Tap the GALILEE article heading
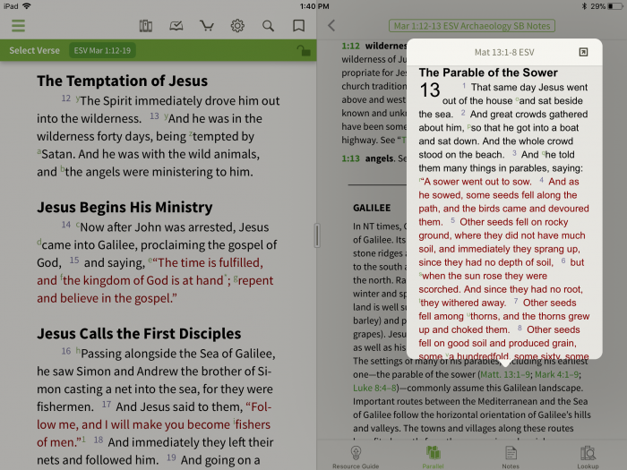This screenshot has width=627, height=470. point(372,208)
